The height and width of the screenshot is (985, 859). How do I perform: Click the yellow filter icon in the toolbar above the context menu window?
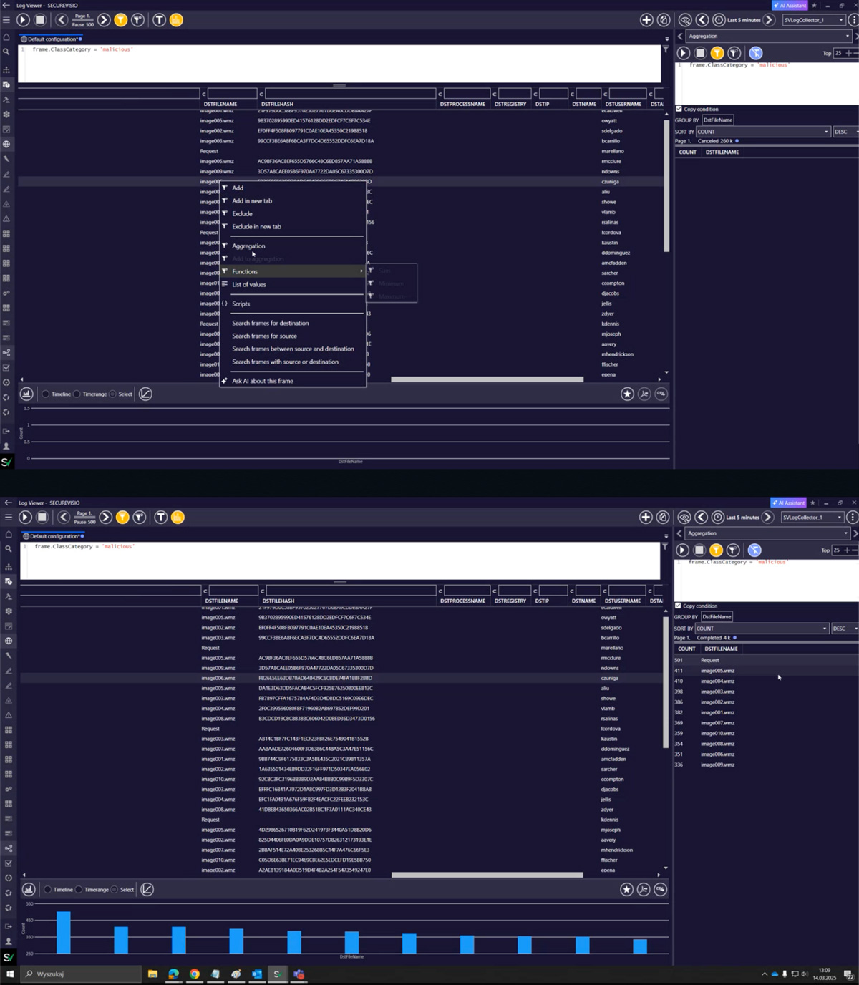[121, 20]
